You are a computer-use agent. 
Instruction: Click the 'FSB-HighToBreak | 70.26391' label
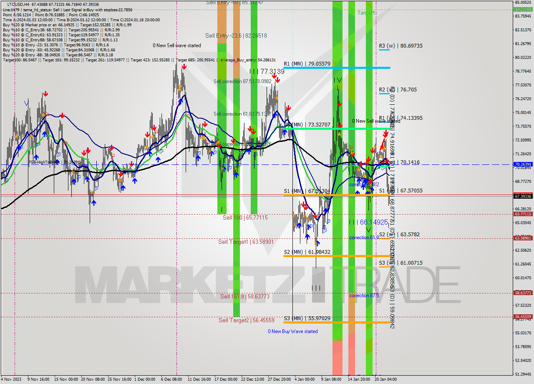tap(54, 162)
